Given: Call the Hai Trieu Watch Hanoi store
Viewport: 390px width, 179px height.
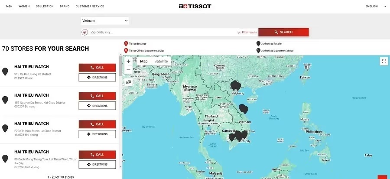Looking at the screenshot, I should point(97,68).
